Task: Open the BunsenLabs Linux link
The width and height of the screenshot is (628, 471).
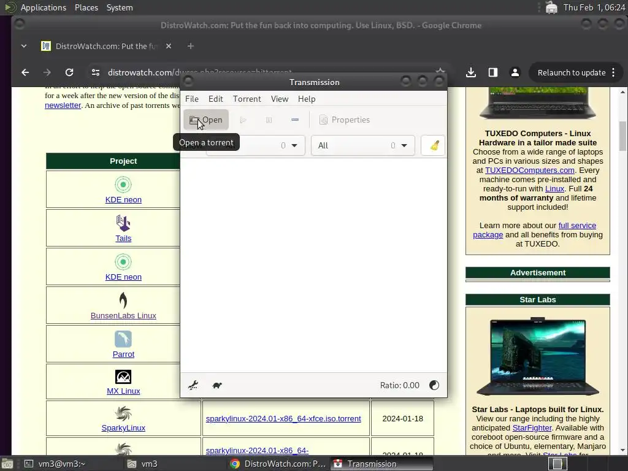Action: click(x=123, y=316)
